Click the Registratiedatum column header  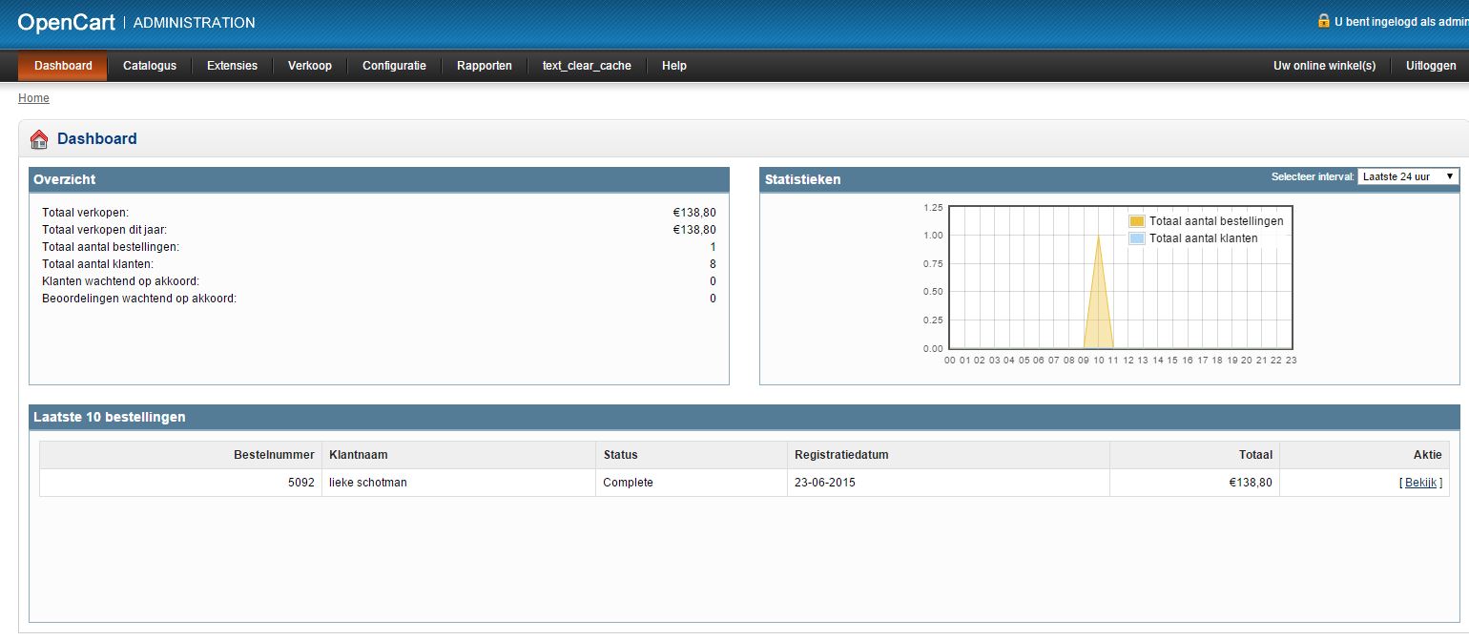pyautogui.click(x=949, y=455)
